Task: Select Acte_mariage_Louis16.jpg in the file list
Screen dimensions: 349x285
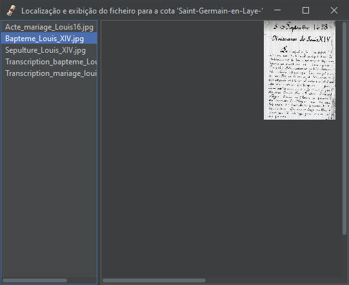Action: pyautogui.click(x=49, y=27)
